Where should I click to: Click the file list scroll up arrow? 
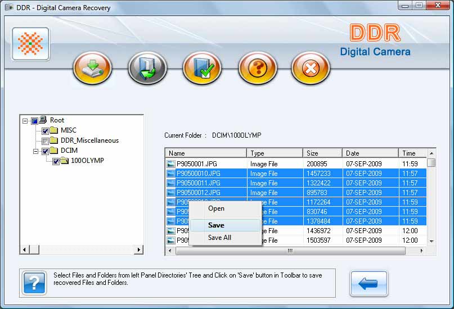431,153
